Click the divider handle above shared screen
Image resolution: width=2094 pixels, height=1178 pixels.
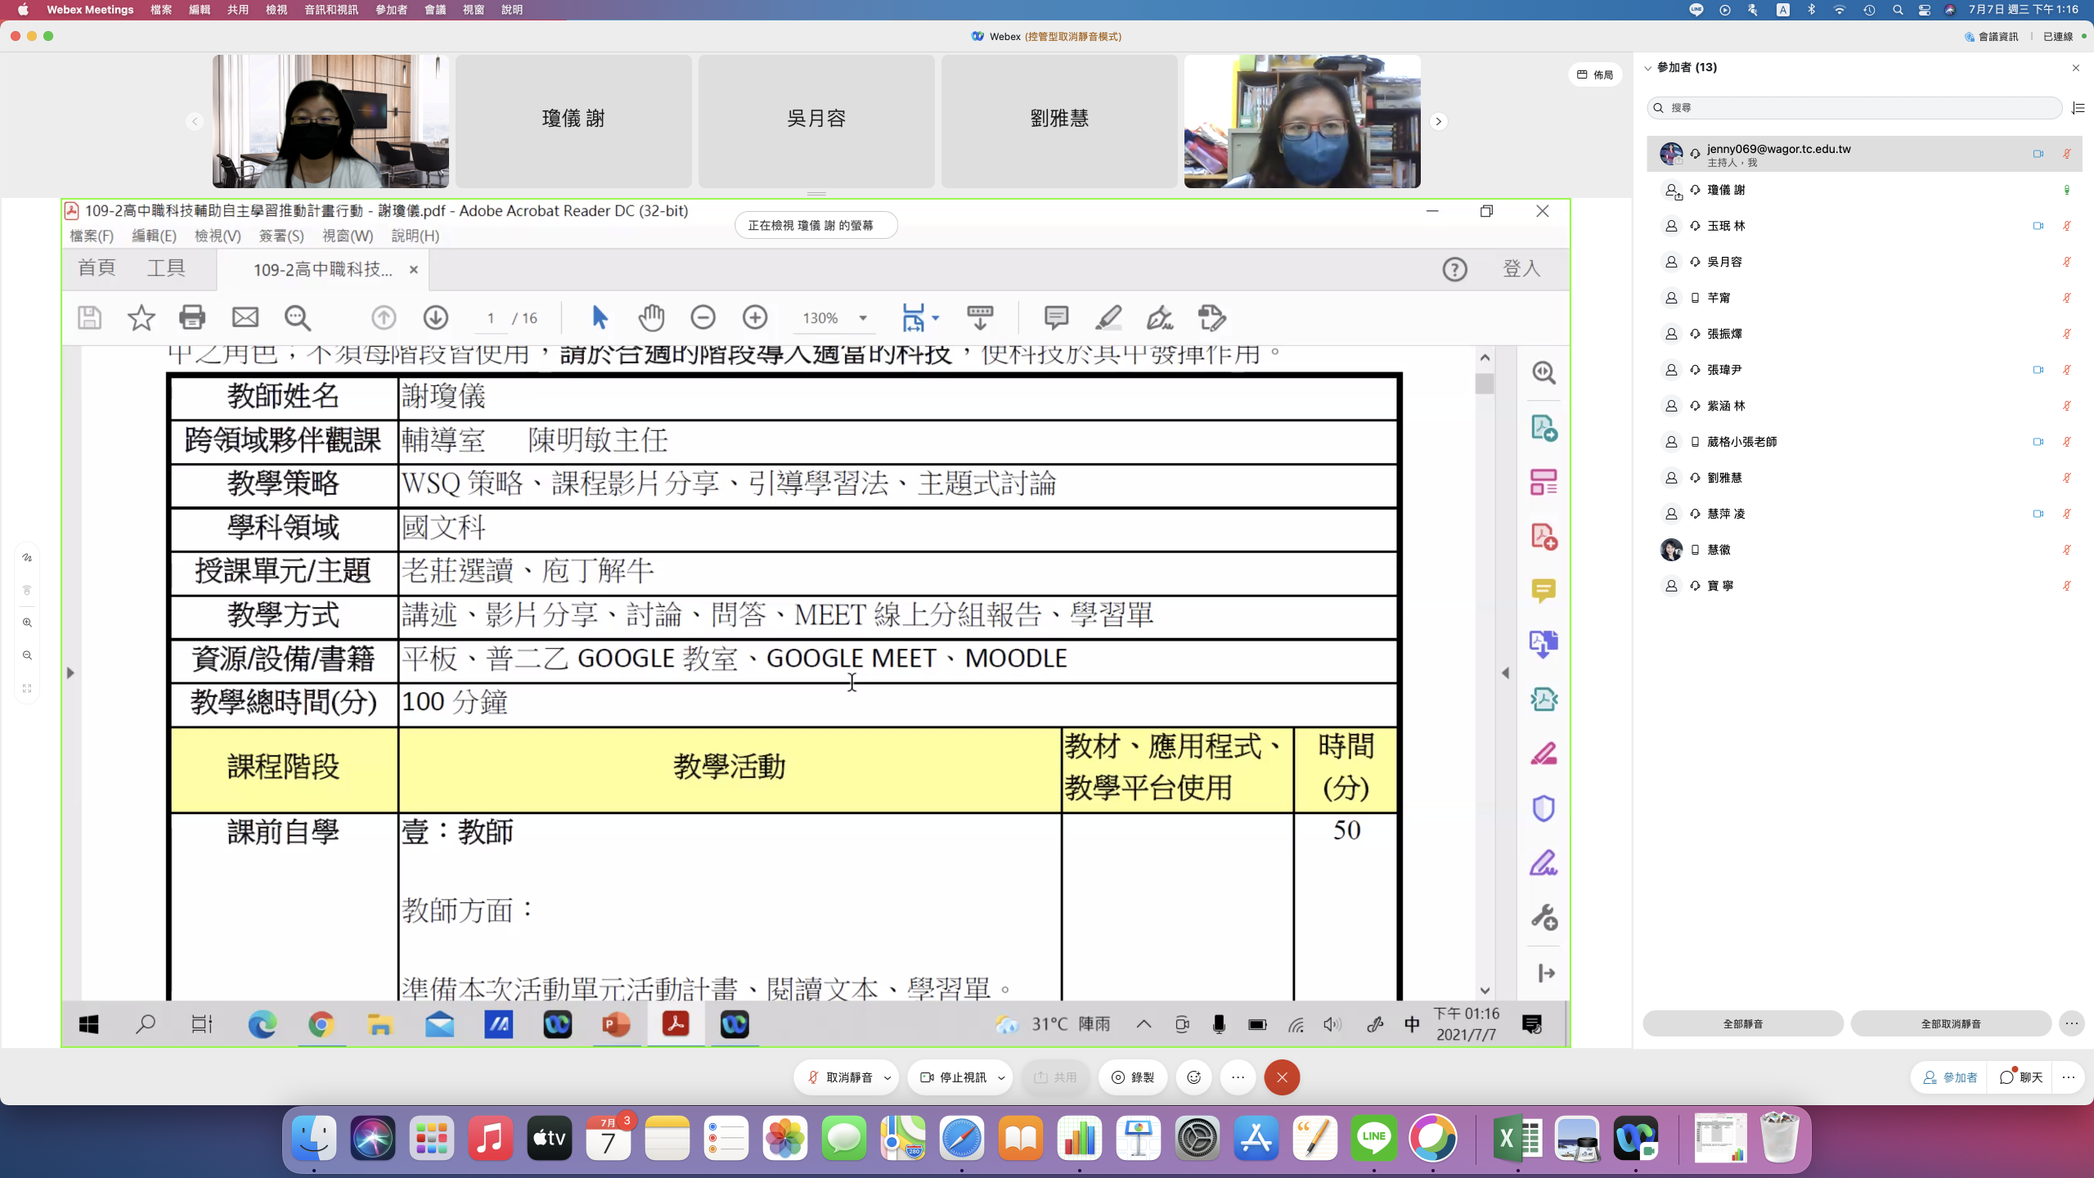click(x=816, y=194)
